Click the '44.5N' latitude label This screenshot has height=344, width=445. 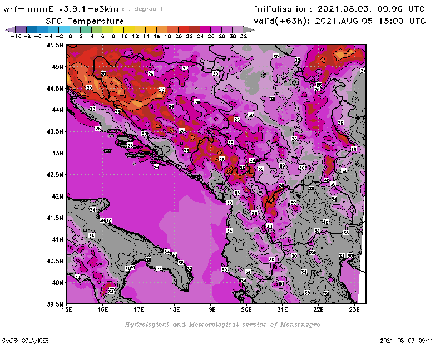pos(55,89)
